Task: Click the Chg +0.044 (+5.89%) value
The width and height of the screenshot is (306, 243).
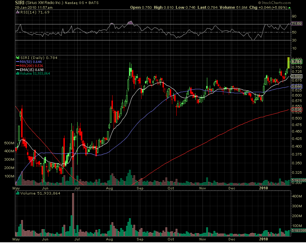Action: [268, 7]
